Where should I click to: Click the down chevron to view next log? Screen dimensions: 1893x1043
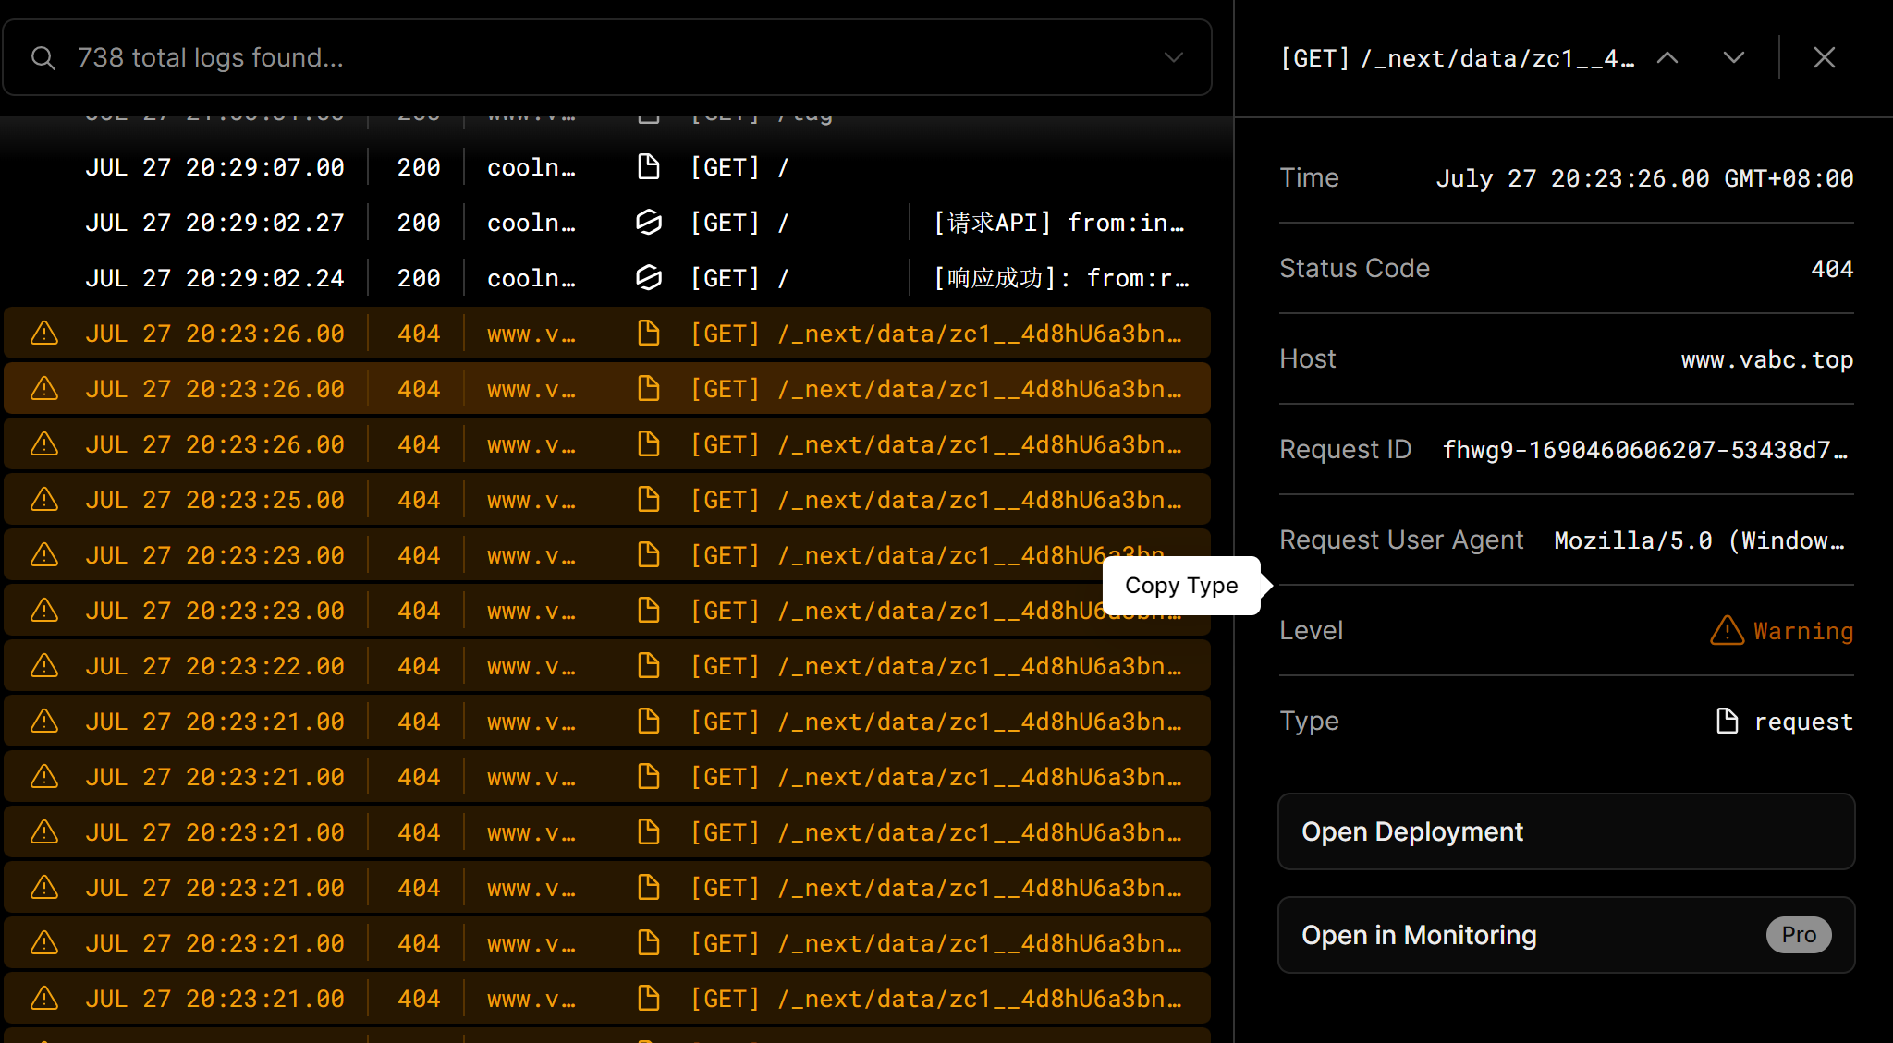1734,57
